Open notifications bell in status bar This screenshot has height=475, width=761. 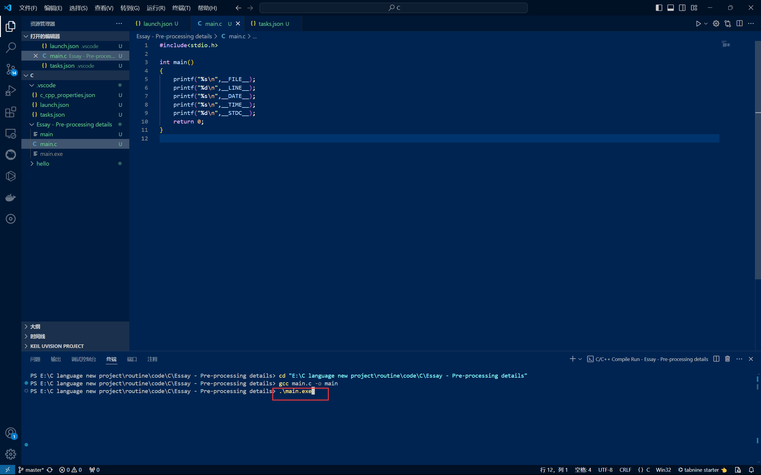[x=751, y=470]
